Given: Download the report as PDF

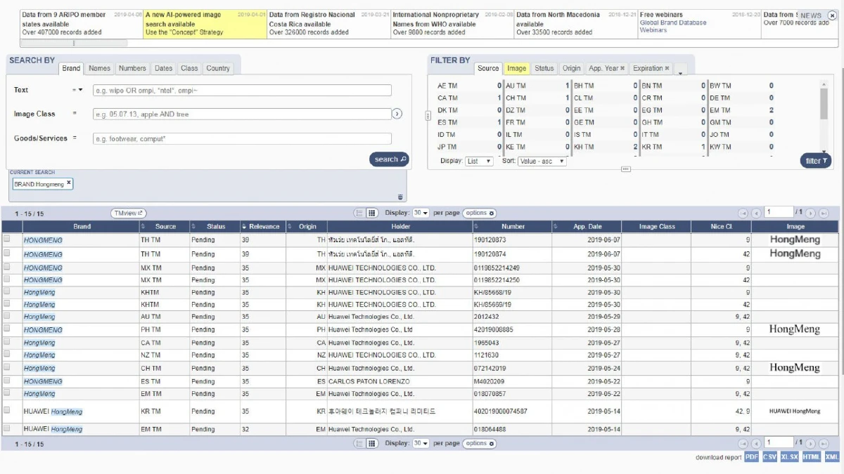Looking at the screenshot, I should 751,457.
